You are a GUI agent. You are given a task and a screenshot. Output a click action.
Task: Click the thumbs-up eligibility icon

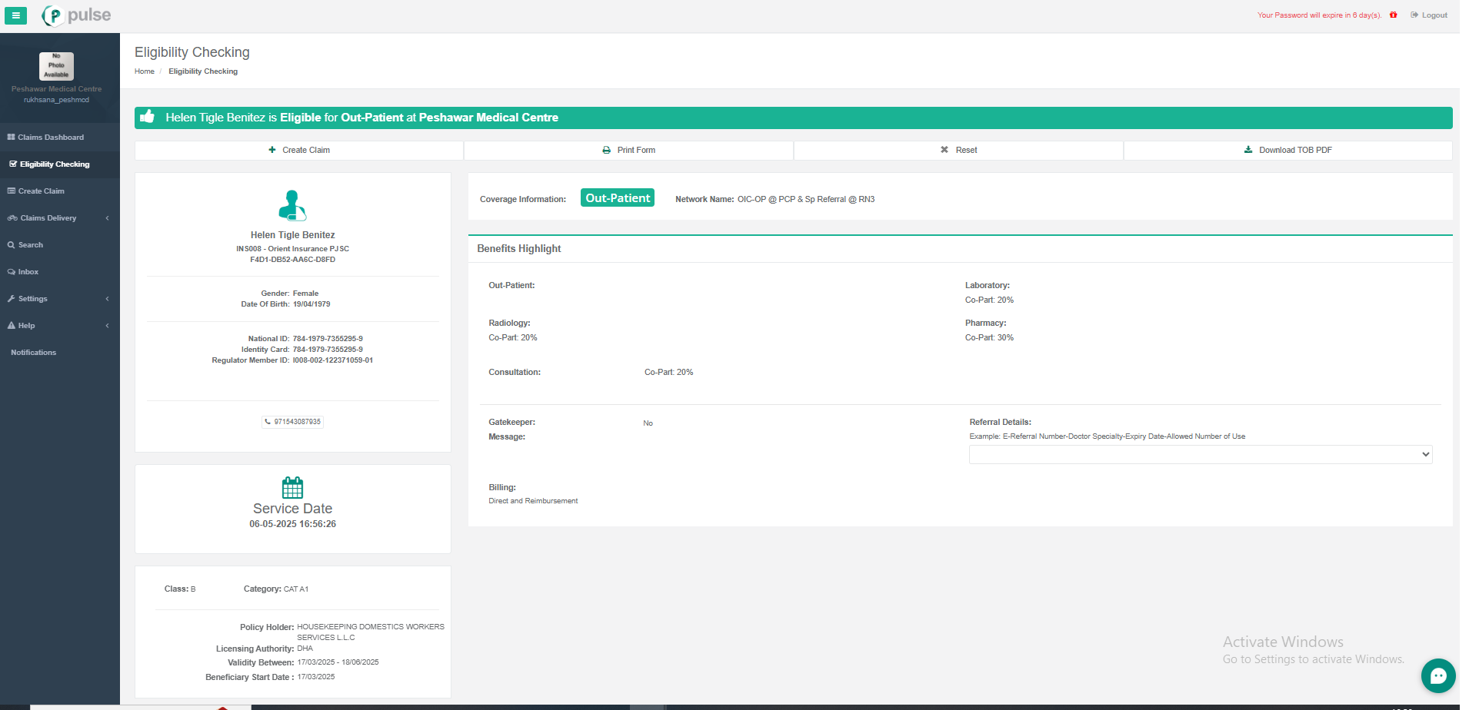(x=148, y=117)
